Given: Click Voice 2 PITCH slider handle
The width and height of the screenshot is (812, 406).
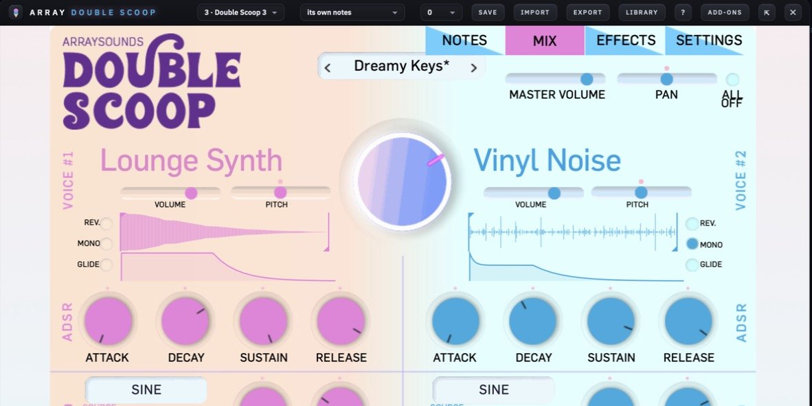Looking at the screenshot, I should (x=641, y=193).
